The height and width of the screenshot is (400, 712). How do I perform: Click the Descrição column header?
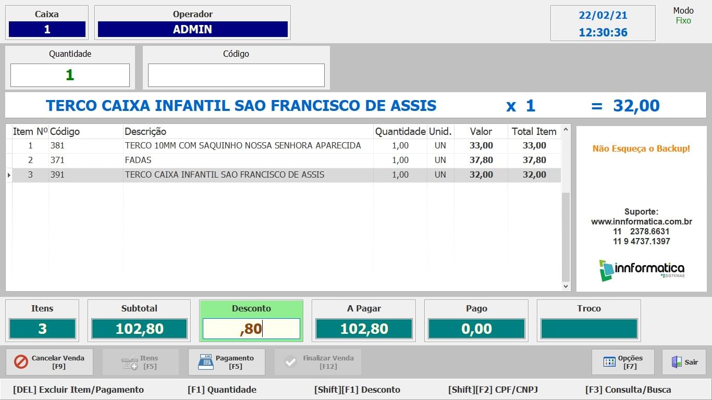pyautogui.click(x=145, y=131)
